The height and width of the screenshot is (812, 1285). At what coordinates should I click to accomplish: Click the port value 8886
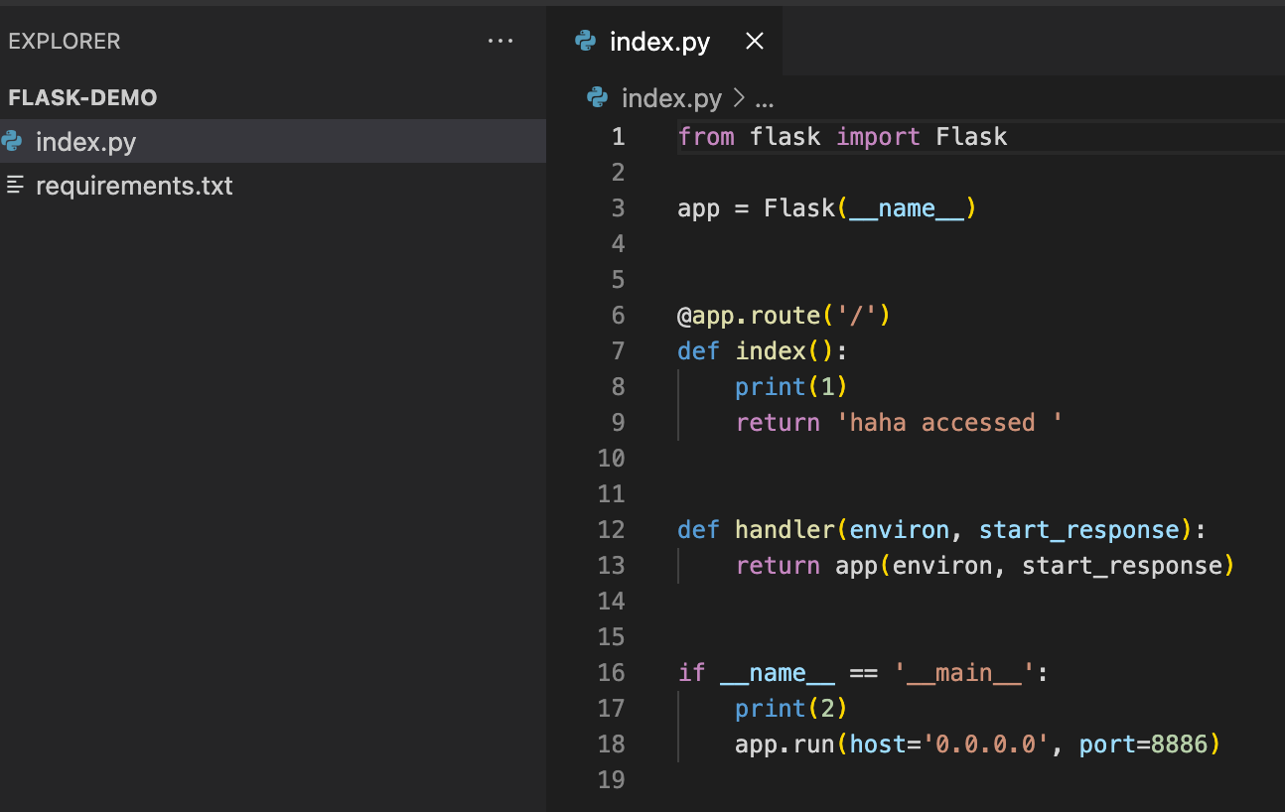pyautogui.click(x=1179, y=744)
